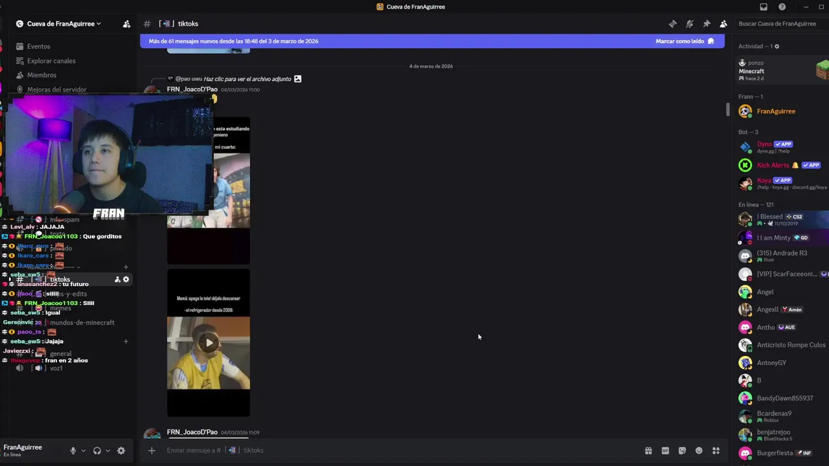Click the attach plus button in message bar
The height and width of the screenshot is (466, 829).
coord(152,450)
